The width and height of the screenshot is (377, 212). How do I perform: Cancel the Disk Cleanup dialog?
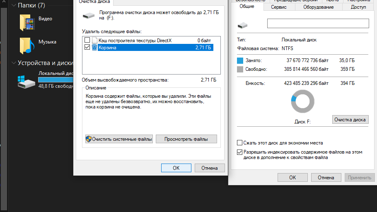click(210, 168)
